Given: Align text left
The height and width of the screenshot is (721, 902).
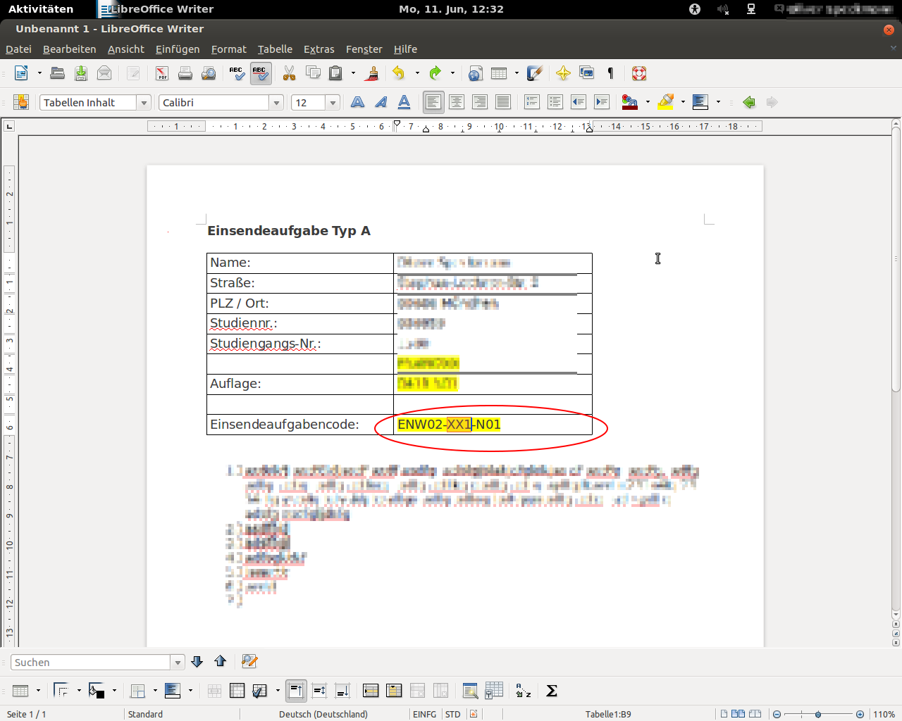Looking at the screenshot, I should tap(433, 103).
